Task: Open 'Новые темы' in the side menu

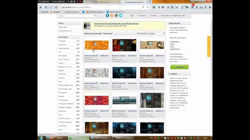Action: point(62,27)
